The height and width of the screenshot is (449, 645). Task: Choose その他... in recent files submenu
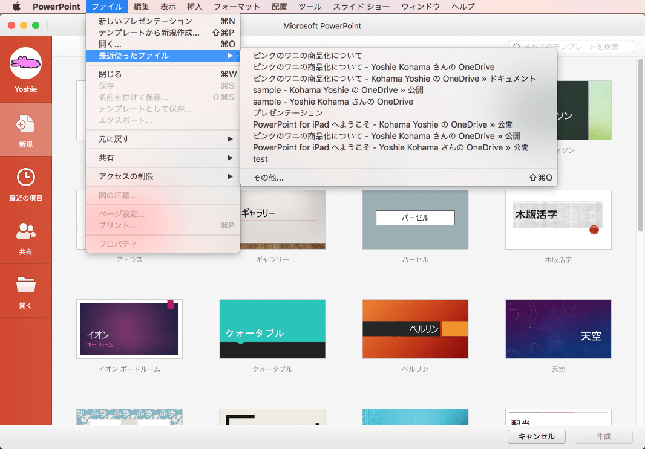399,178
